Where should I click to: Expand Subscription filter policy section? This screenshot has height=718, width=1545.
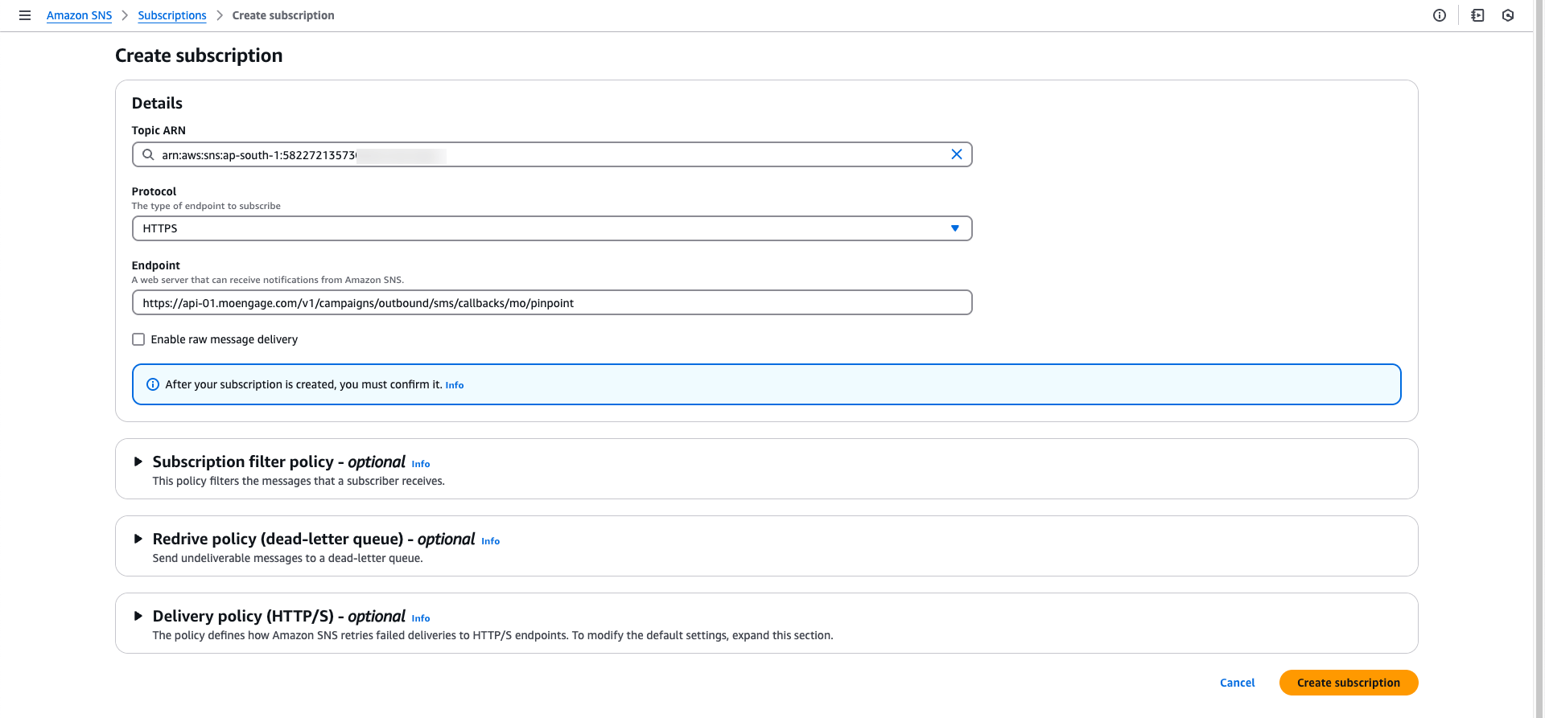coord(138,462)
